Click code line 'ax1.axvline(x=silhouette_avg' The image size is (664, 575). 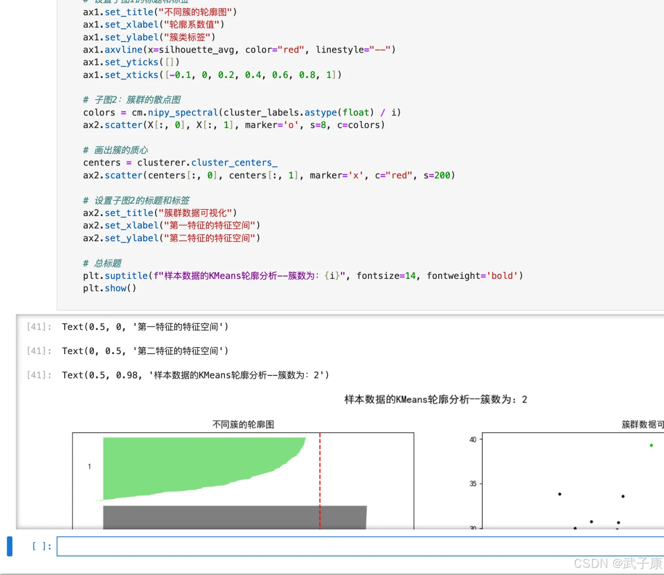click(239, 50)
